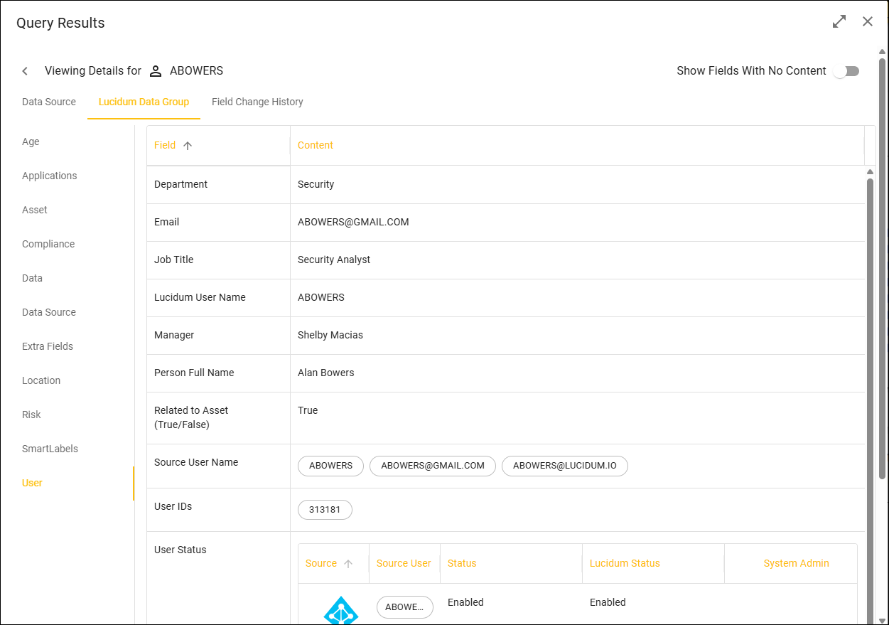Click the Source User column header

pyautogui.click(x=404, y=563)
